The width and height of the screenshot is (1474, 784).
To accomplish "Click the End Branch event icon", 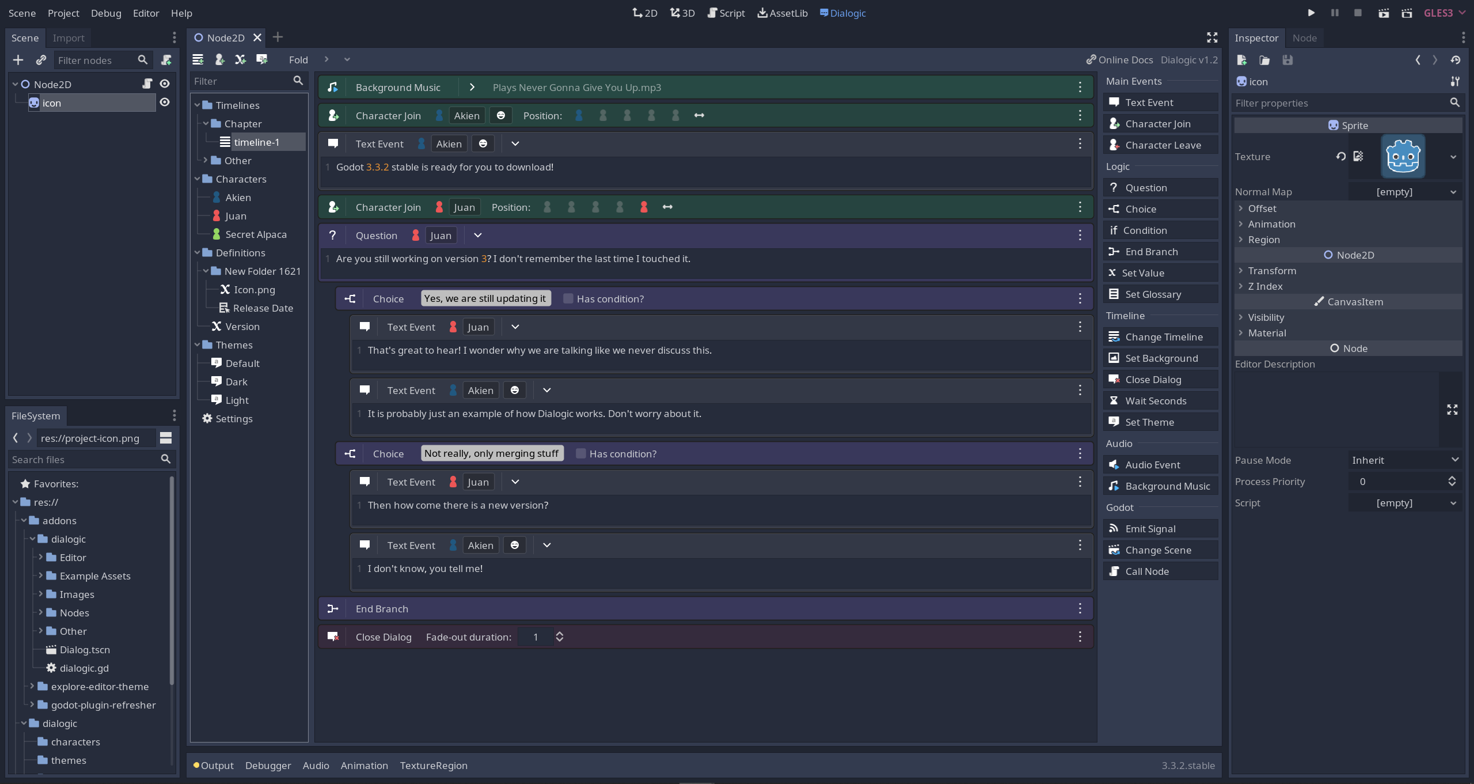I will pos(333,608).
